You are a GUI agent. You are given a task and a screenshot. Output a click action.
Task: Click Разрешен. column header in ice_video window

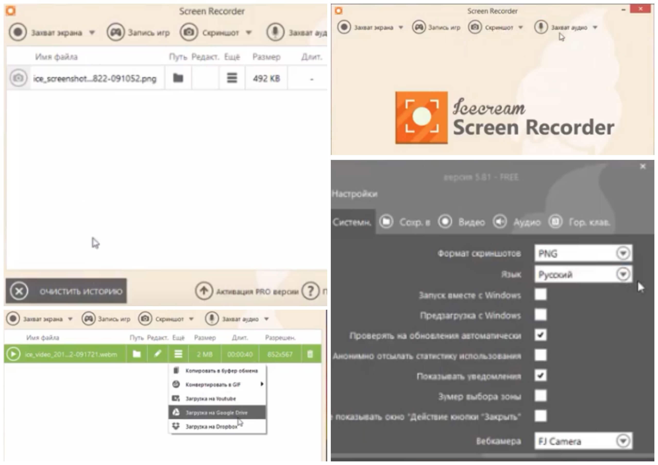click(280, 338)
